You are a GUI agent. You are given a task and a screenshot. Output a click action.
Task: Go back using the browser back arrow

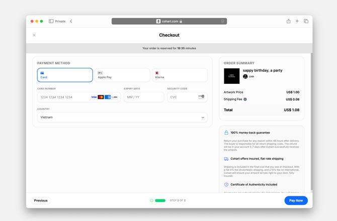[x=71, y=21]
